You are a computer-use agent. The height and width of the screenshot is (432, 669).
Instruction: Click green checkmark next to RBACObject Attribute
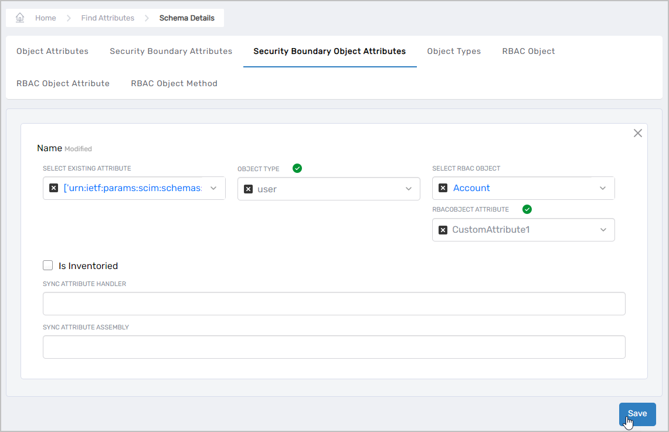527,209
